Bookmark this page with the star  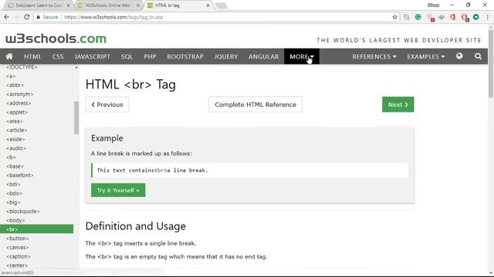point(394,17)
